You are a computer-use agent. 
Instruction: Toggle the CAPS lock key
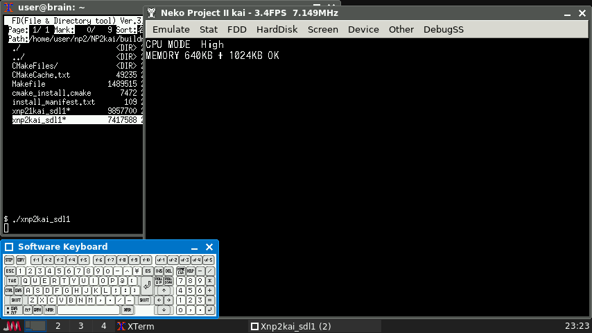[x=18, y=290]
